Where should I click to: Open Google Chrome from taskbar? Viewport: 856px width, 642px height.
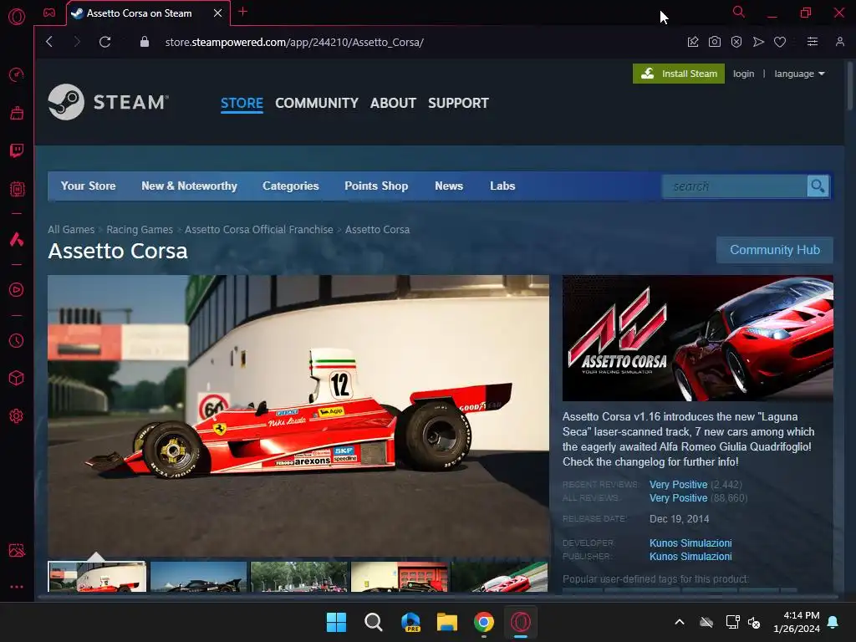pyautogui.click(x=484, y=622)
